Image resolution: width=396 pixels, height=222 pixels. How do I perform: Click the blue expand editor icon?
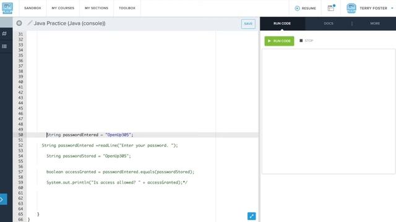click(x=251, y=216)
